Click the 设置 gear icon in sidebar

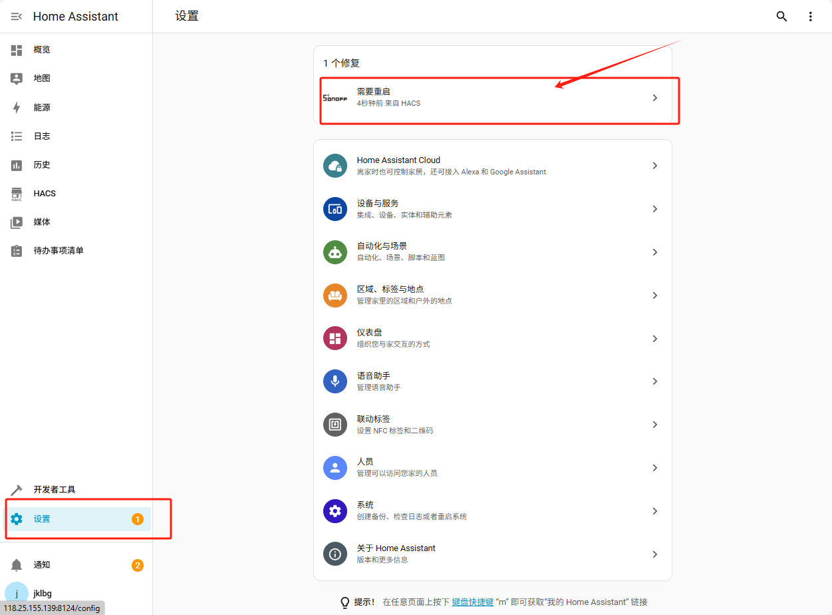17,519
